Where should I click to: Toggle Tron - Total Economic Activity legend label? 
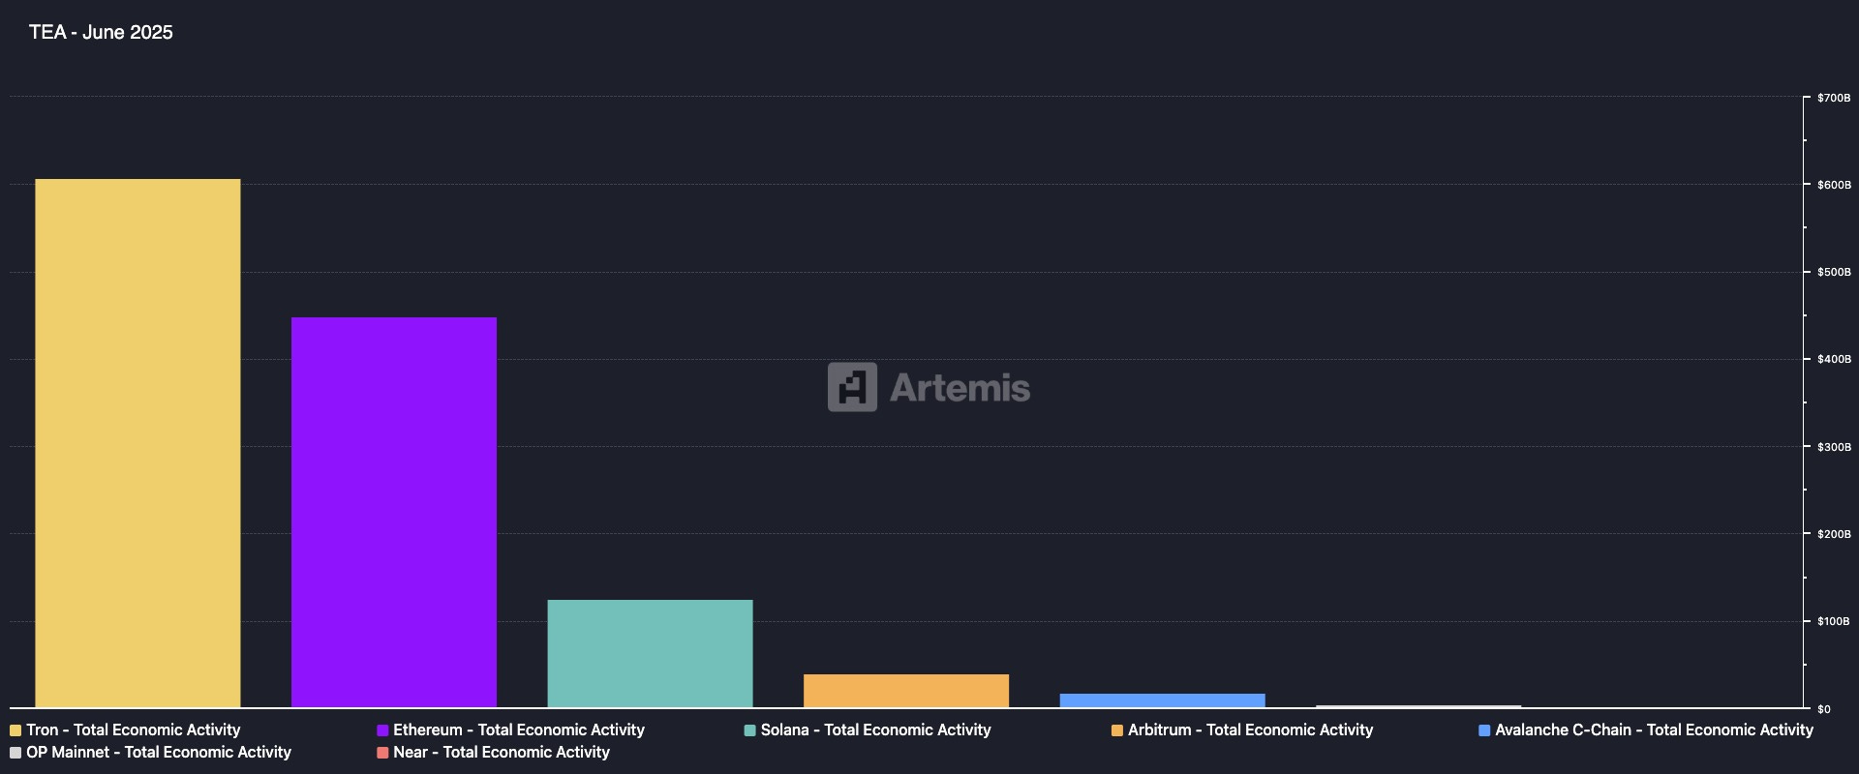point(134,730)
